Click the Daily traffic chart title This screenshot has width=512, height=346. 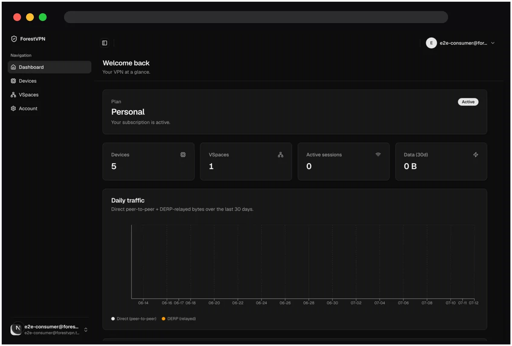point(128,200)
